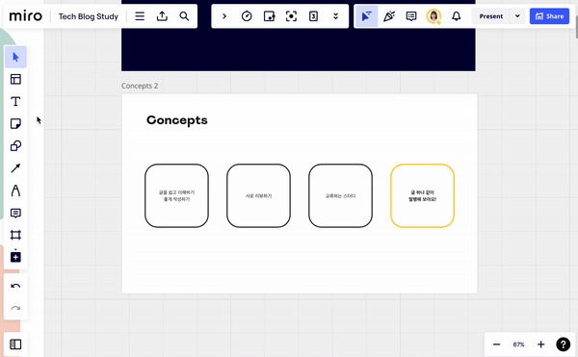This screenshot has height=357, width=578.
Task: Open the help question mark
Action: [563, 344]
